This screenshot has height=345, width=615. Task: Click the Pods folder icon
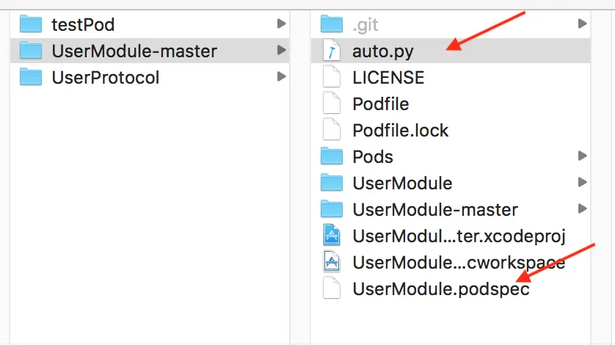point(332,156)
